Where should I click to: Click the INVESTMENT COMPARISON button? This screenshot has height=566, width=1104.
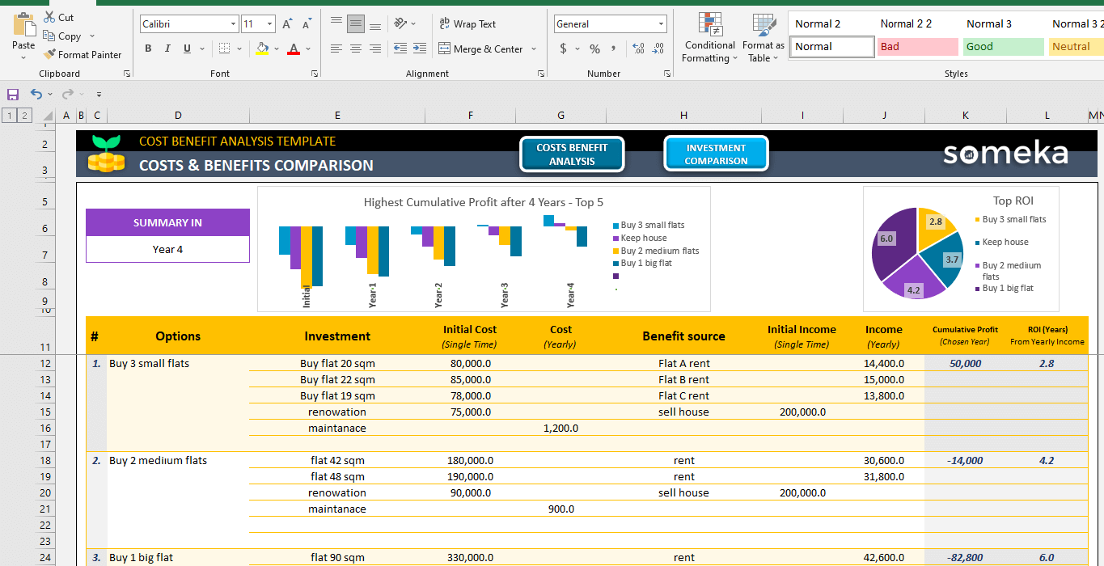pyautogui.click(x=715, y=153)
